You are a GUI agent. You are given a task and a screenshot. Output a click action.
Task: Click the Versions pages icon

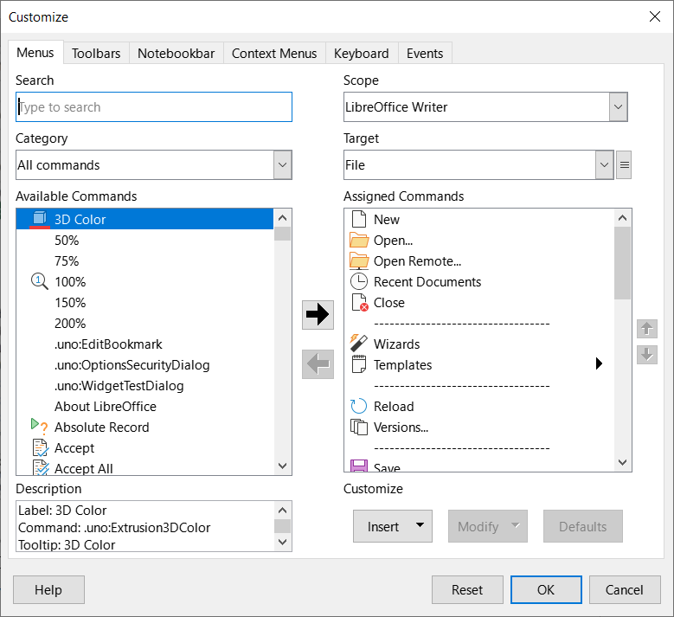point(359,427)
